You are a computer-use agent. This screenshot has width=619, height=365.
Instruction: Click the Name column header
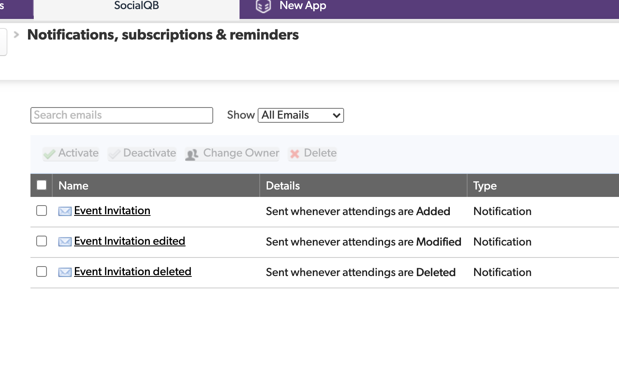pos(74,186)
